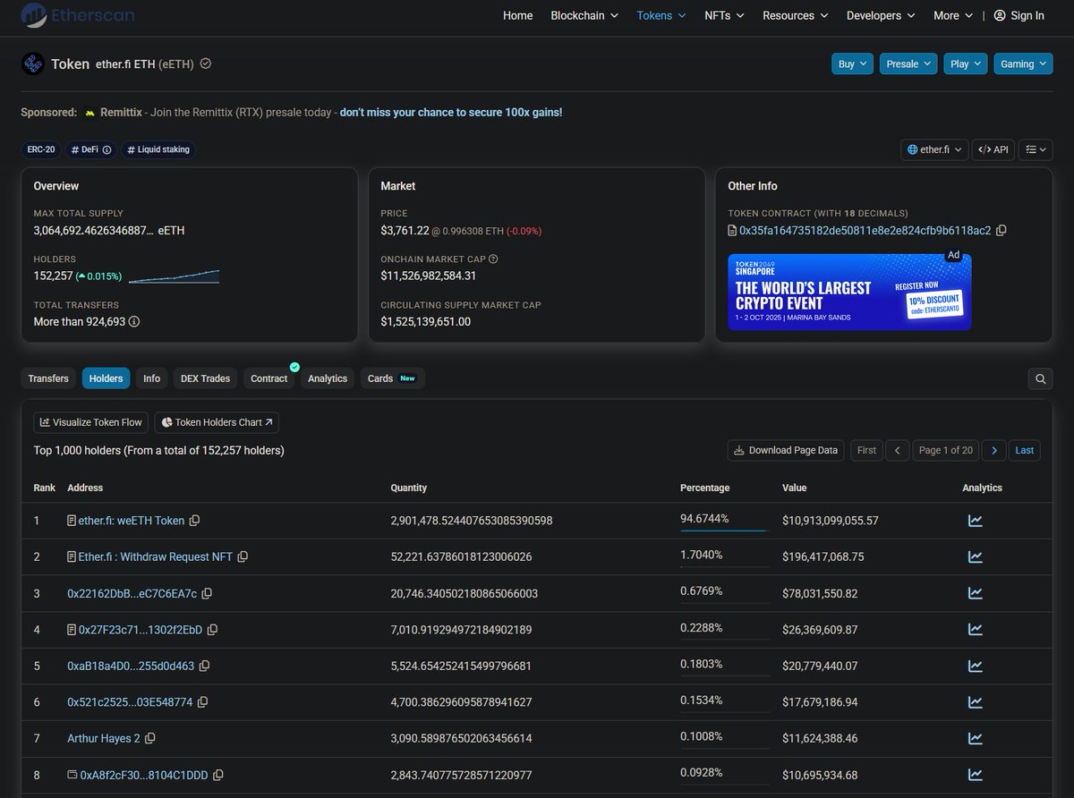Expand the Blockchain menu

click(x=584, y=15)
